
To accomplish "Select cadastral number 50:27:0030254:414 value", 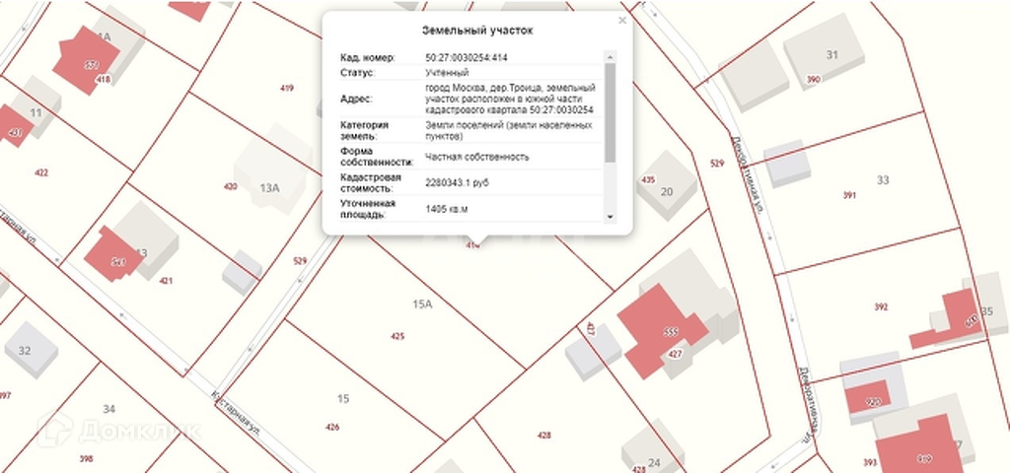I will tap(467, 58).
